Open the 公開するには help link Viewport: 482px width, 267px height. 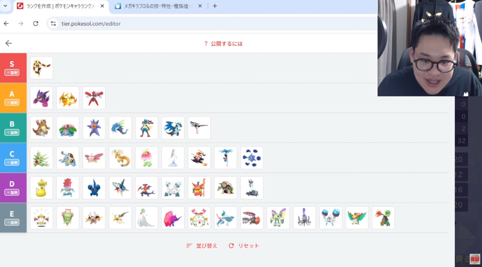(x=223, y=44)
